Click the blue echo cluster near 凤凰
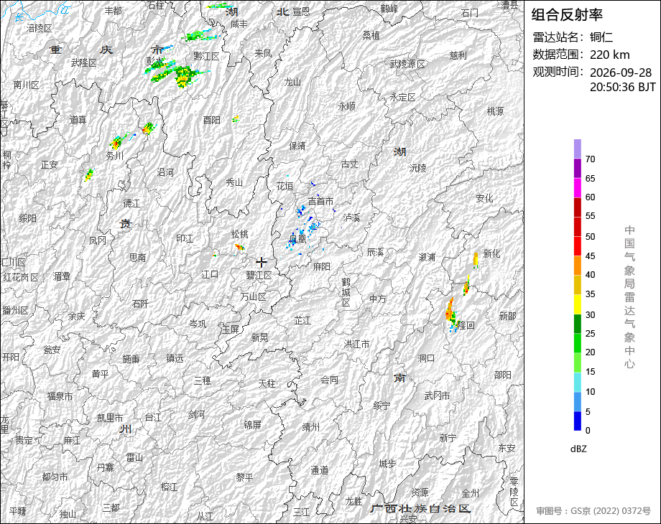 [x=305, y=231]
